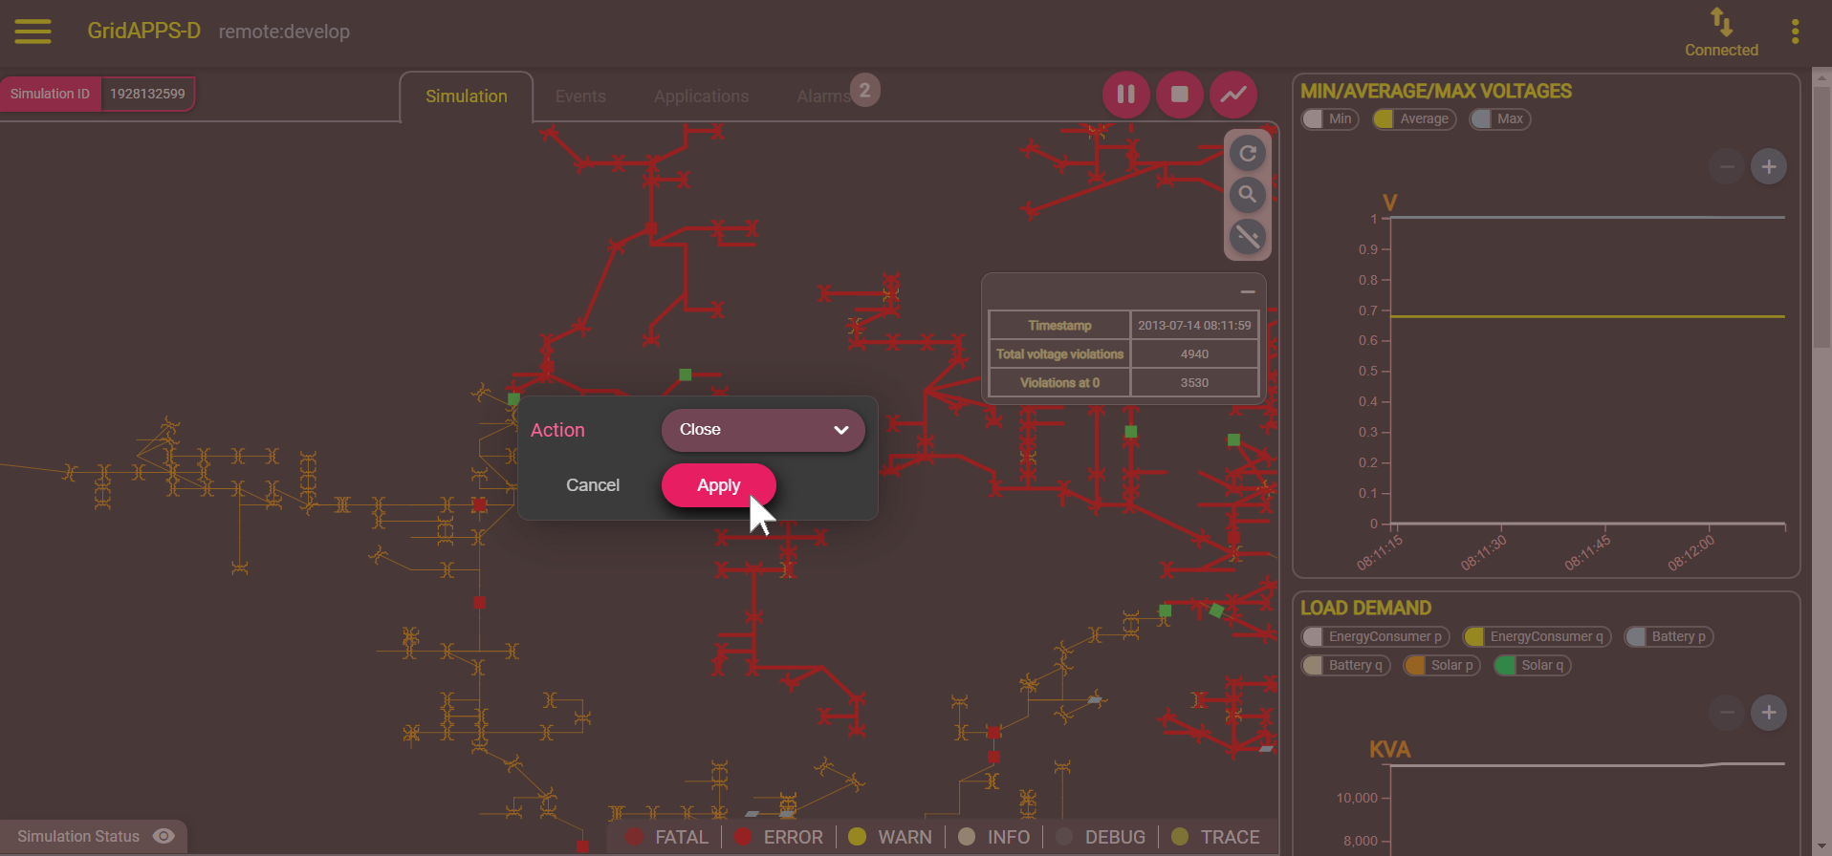This screenshot has width=1832, height=856.
Task: Click the simulation ID value 1928132599
Action: click(147, 94)
